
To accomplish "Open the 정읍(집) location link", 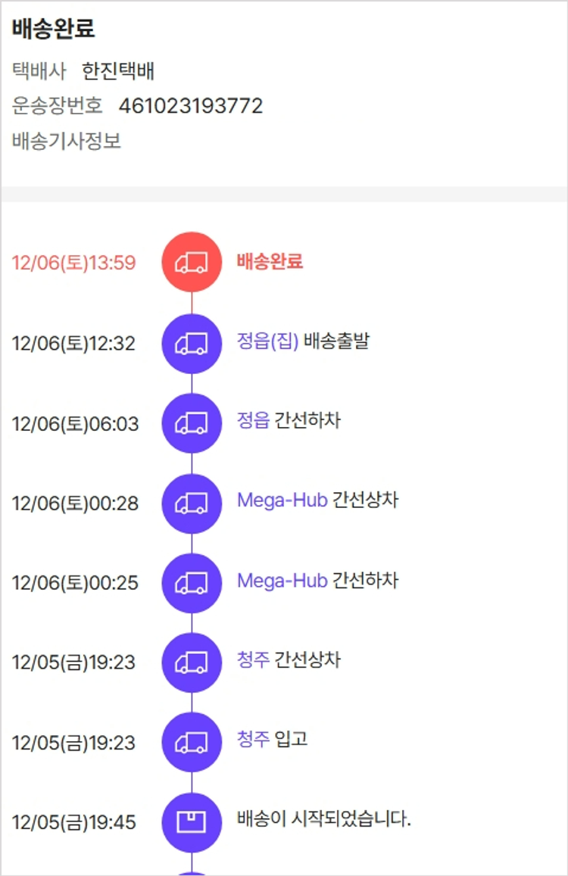I will tap(267, 341).
